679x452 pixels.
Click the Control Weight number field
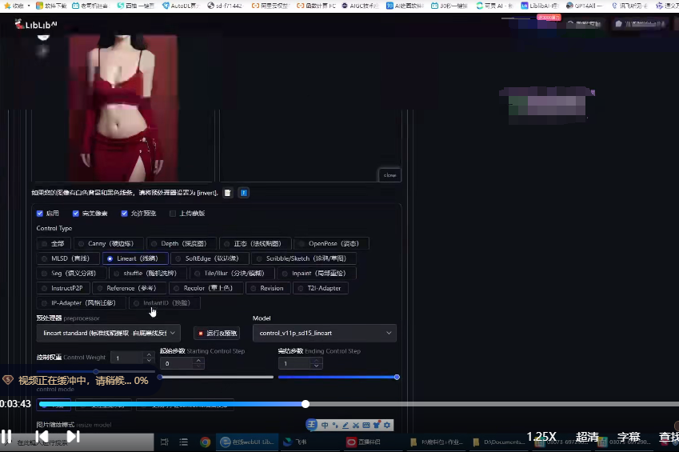[127, 358]
